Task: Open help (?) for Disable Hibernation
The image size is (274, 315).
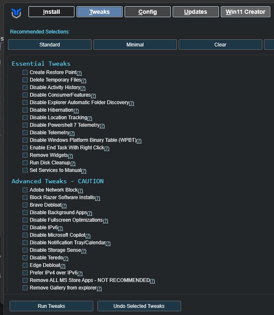Action: [76, 110]
